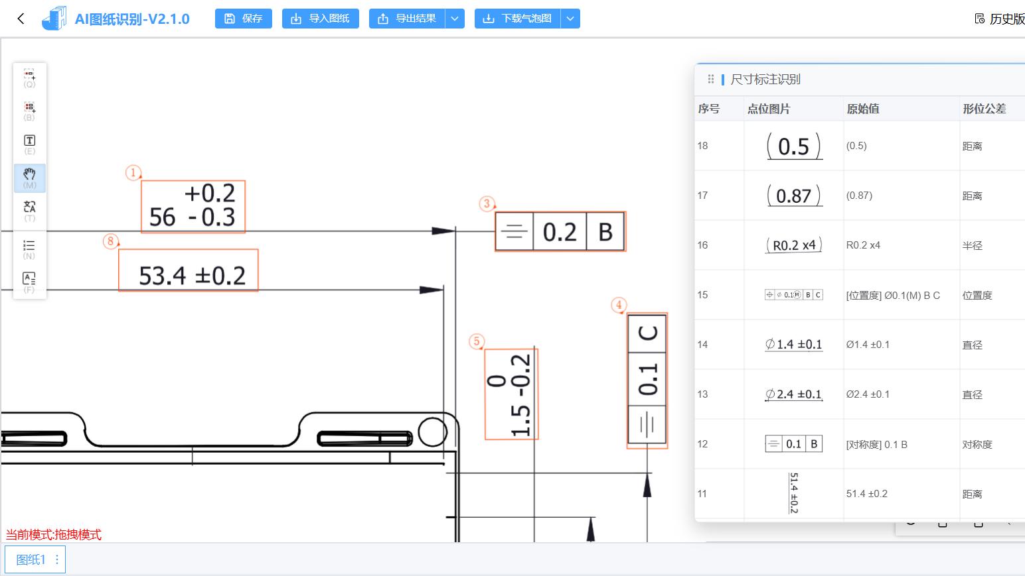
Task: Select the batch box annotation tool (B)
Action: click(30, 111)
